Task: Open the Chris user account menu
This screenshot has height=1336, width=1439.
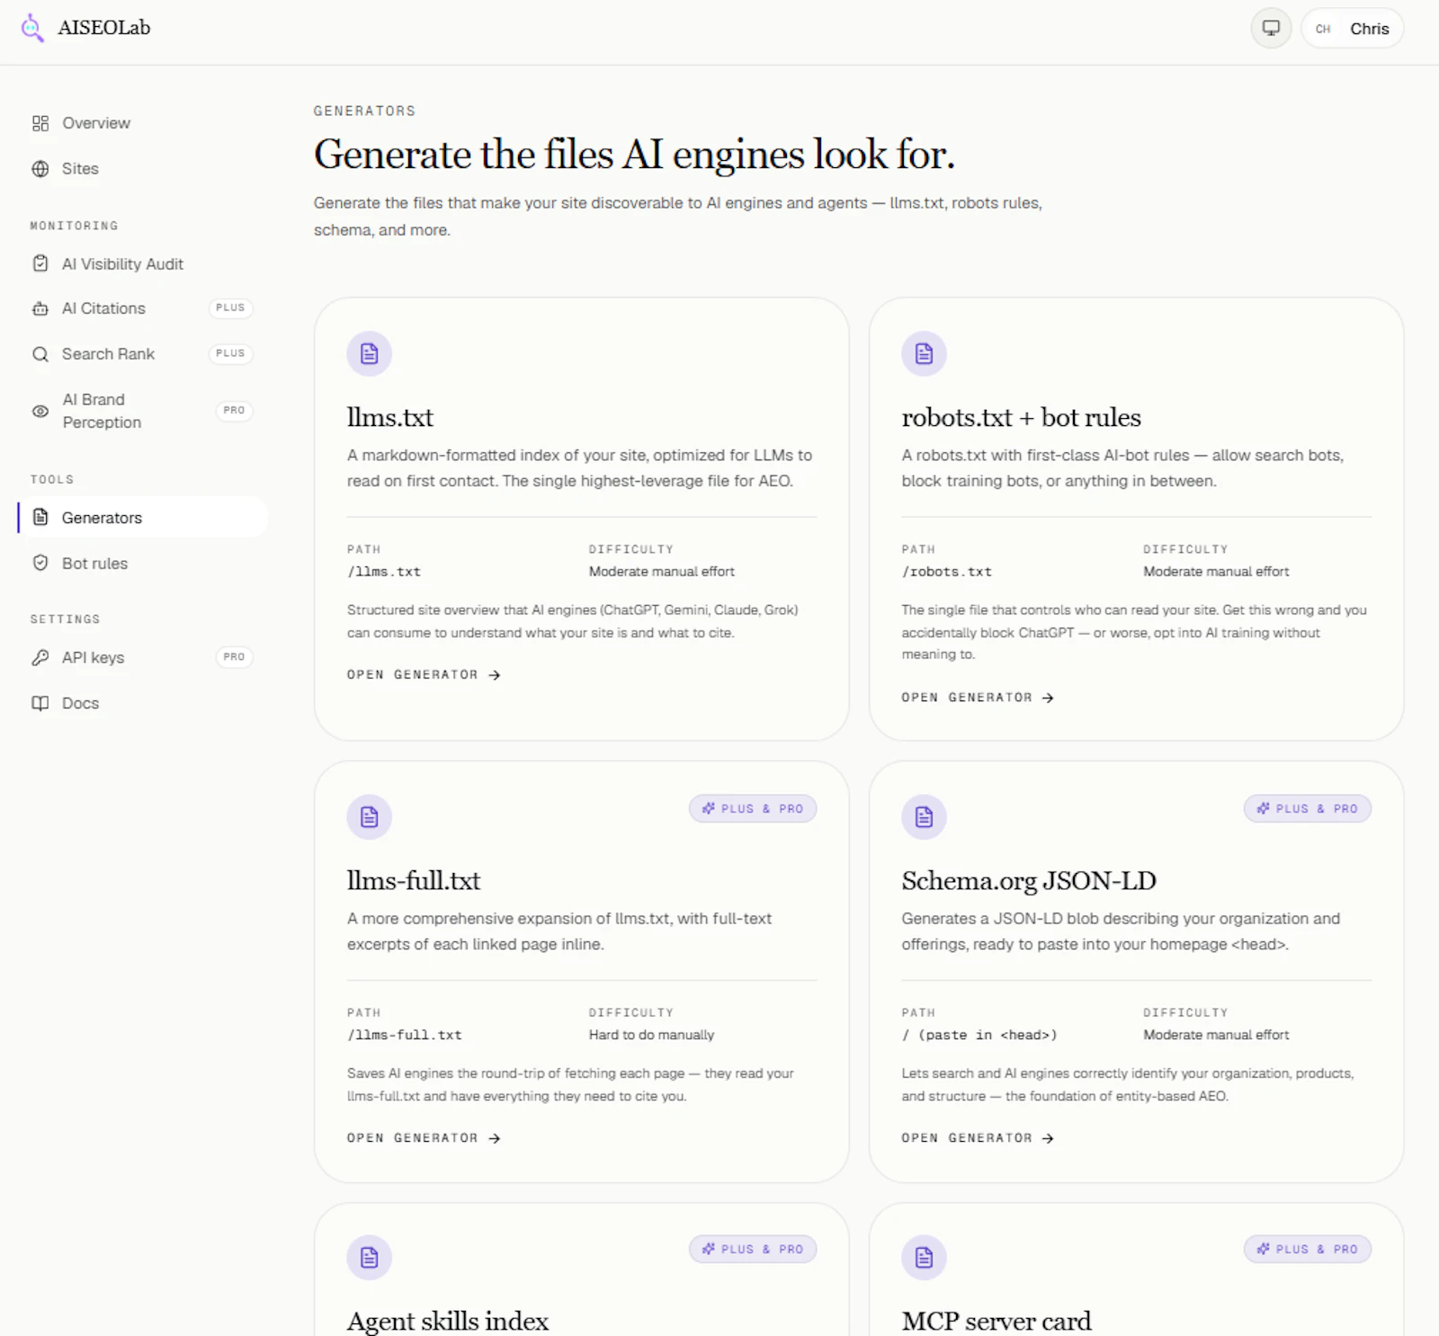Action: tap(1352, 29)
